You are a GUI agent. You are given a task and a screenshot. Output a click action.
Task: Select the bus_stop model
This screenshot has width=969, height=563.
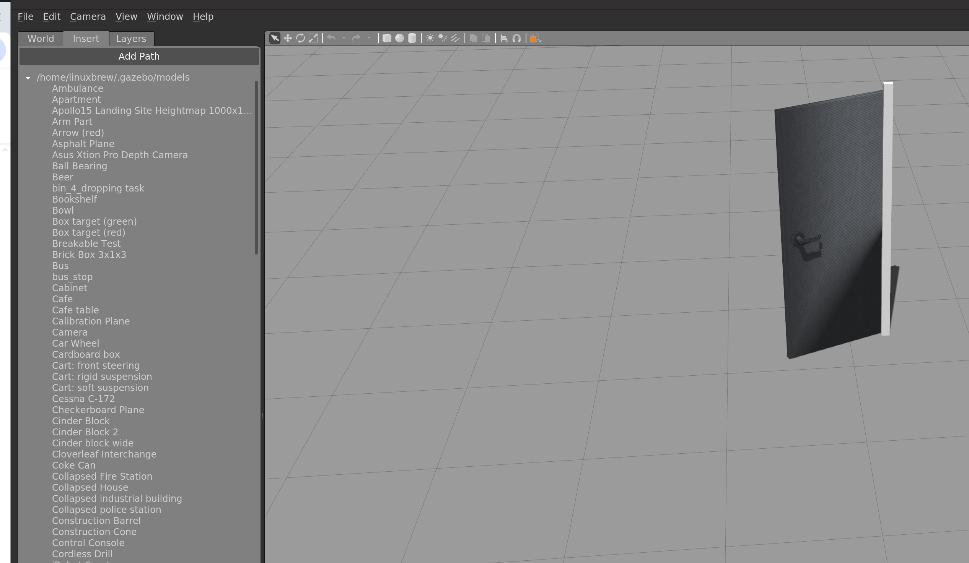tap(72, 277)
